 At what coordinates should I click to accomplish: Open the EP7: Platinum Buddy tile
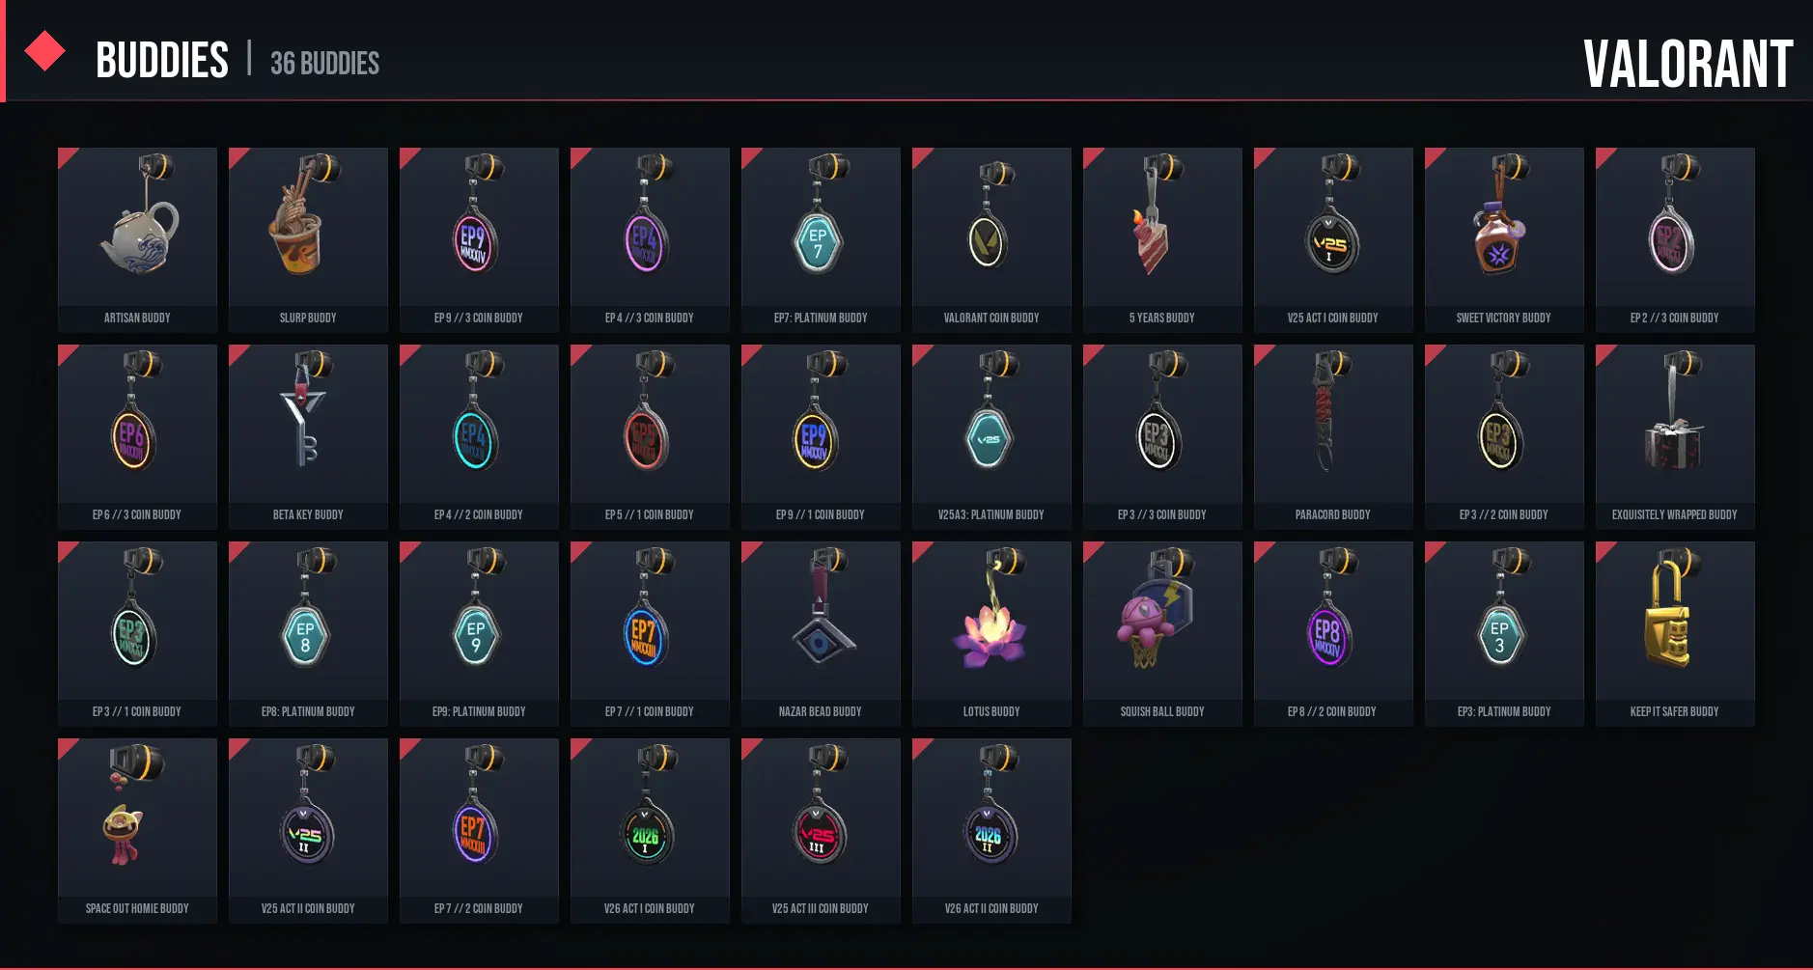pyautogui.click(x=821, y=239)
